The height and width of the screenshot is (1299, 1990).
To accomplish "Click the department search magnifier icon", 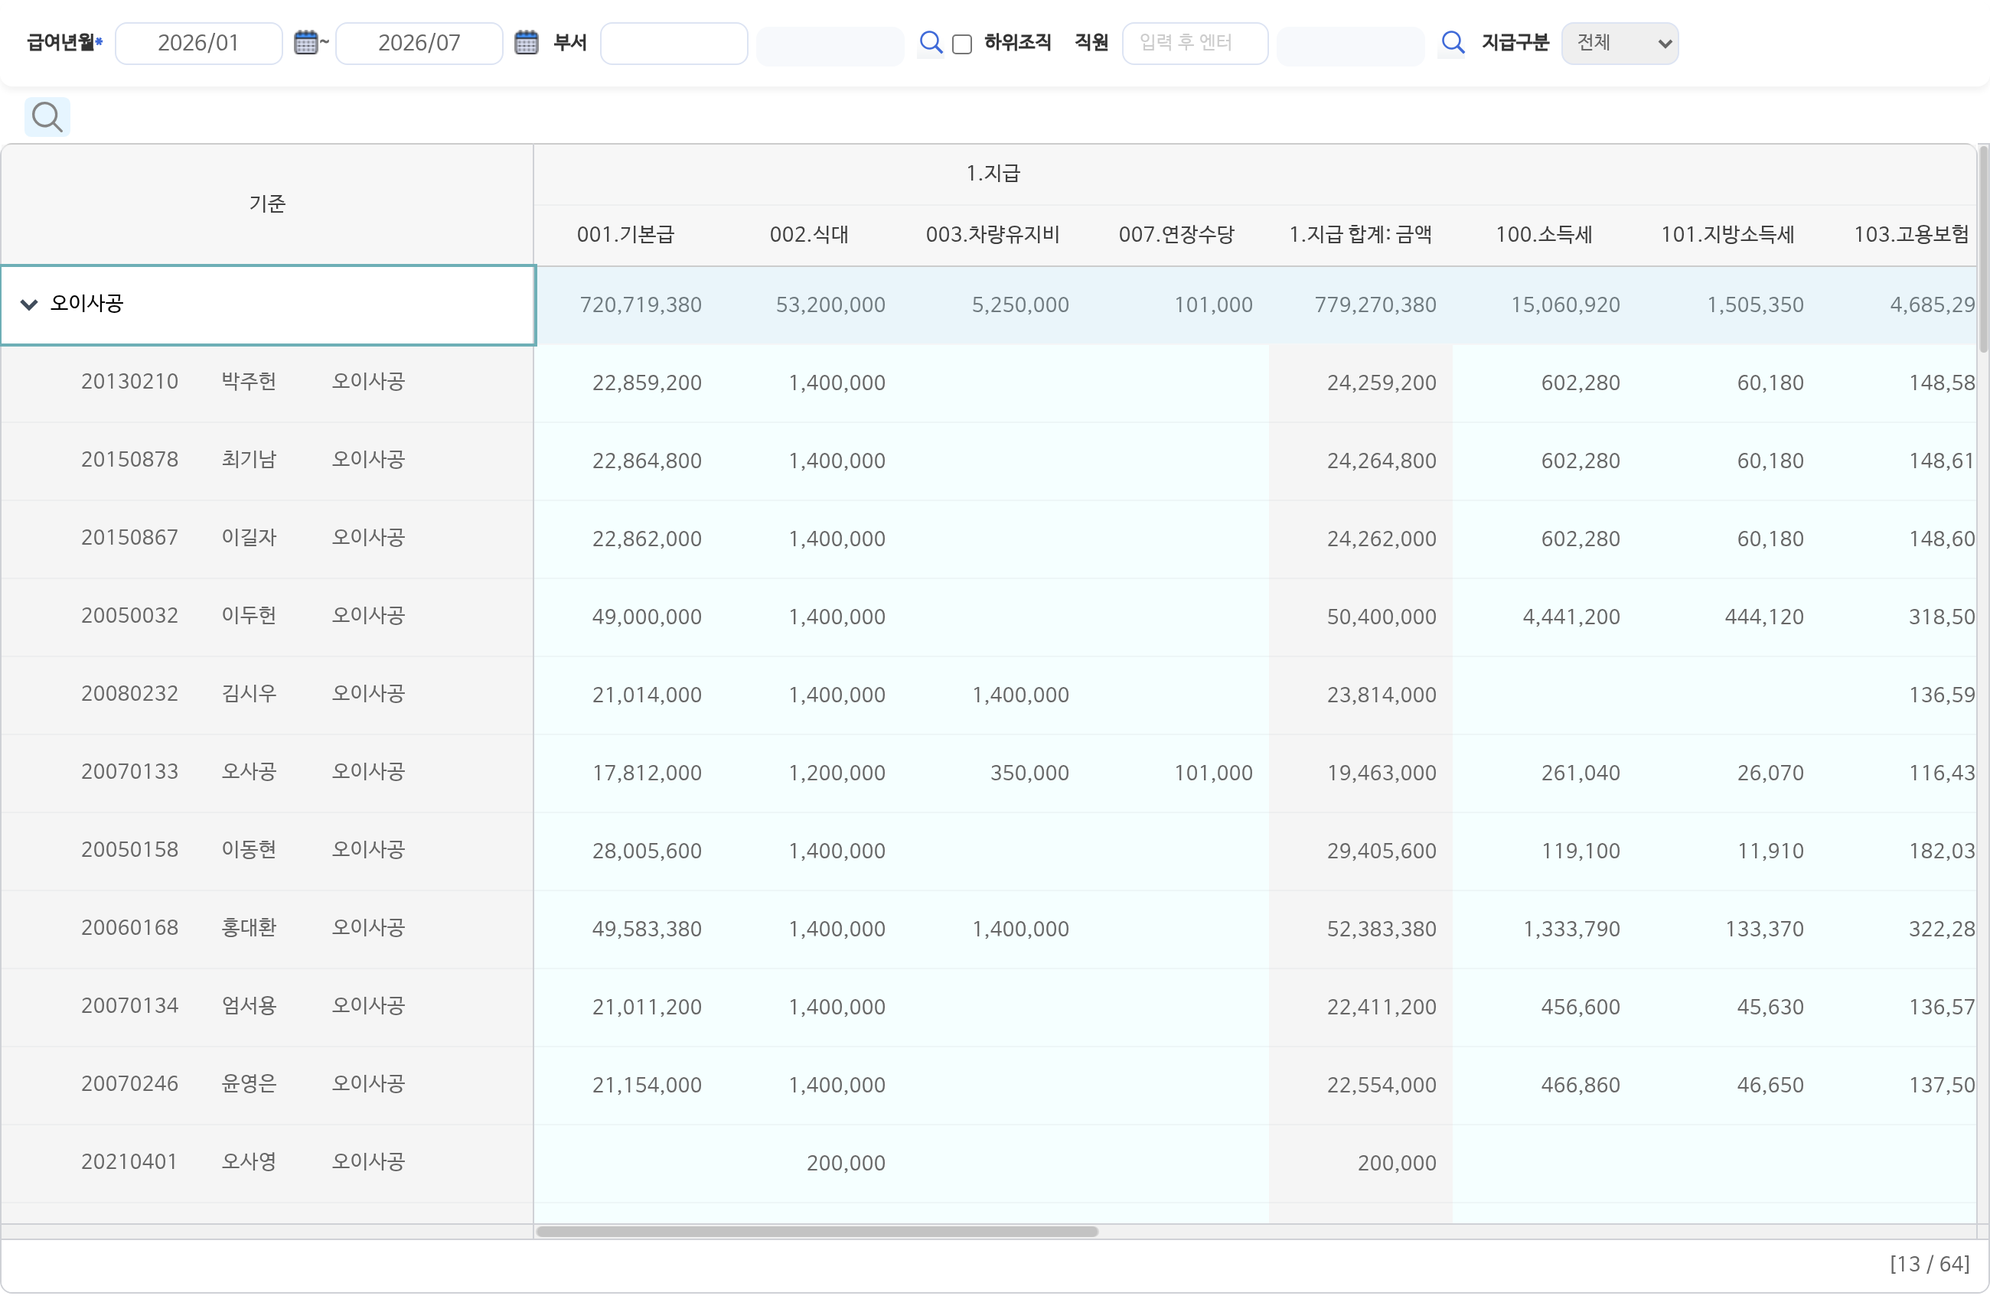I will [x=931, y=43].
